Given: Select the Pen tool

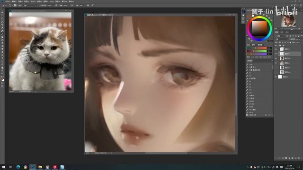Looking at the screenshot, I should 2,55.
